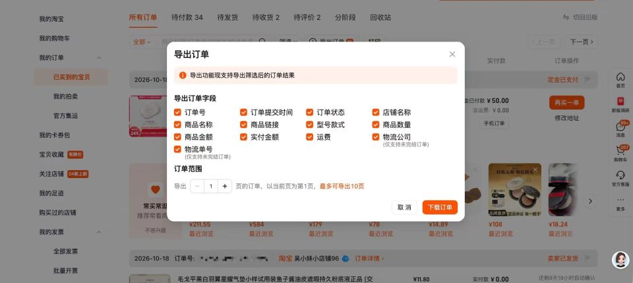This screenshot has height=283, width=633.
Task: Collapse the 我的订单 sidebar section
Action: 99,58
